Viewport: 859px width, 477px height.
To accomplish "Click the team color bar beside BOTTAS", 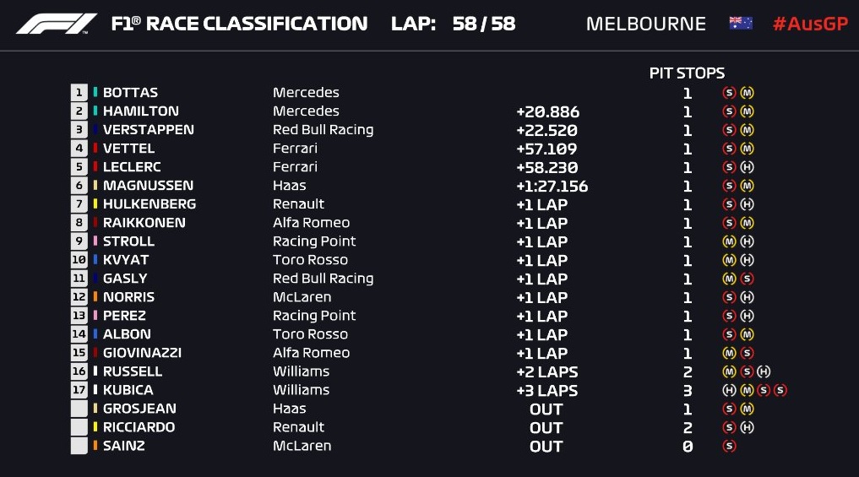I will coord(95,93).
